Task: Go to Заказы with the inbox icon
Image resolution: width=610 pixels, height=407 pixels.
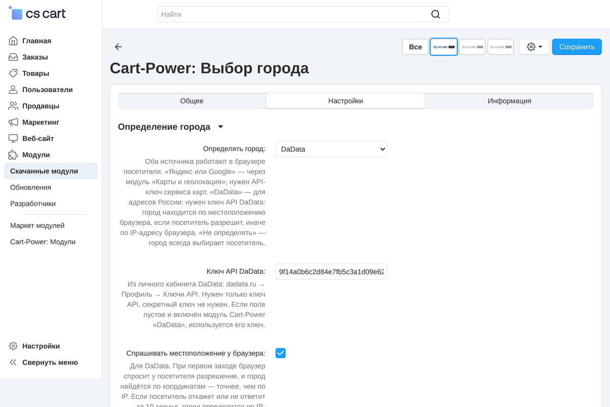Action: click(x=13, y=57)
